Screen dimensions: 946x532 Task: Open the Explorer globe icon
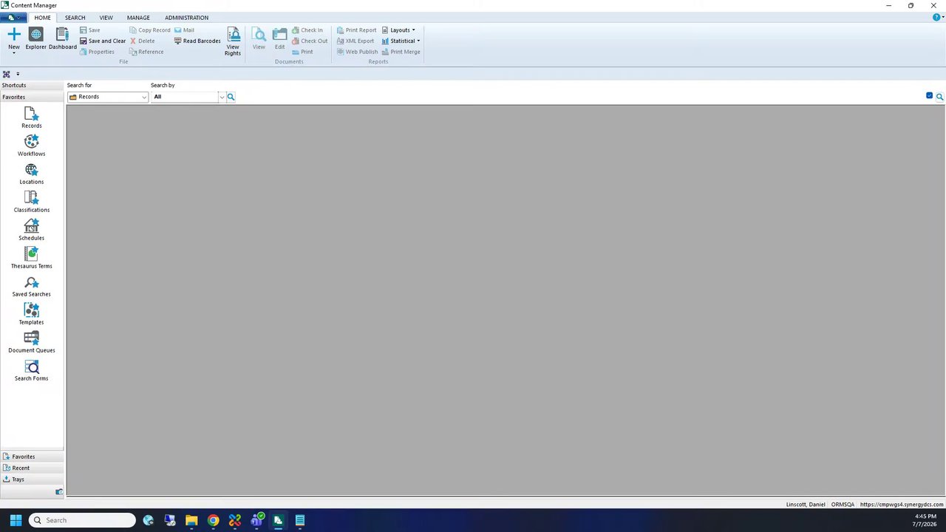click(x=35, y=38)
